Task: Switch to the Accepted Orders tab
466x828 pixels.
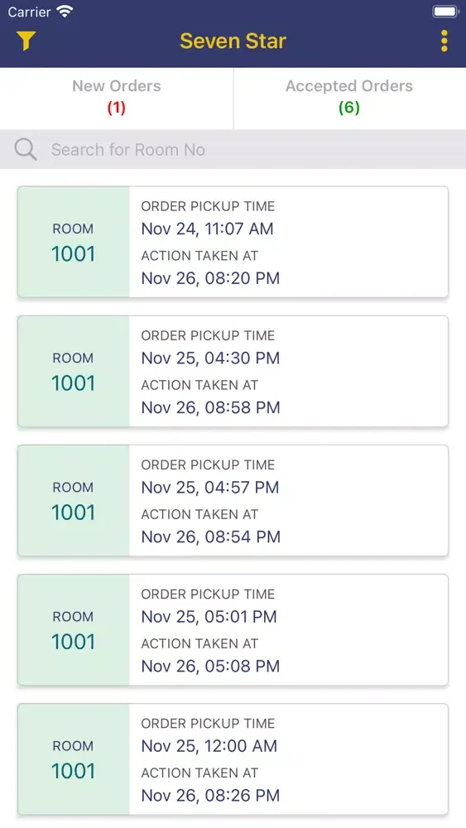Action: point(349,98)
